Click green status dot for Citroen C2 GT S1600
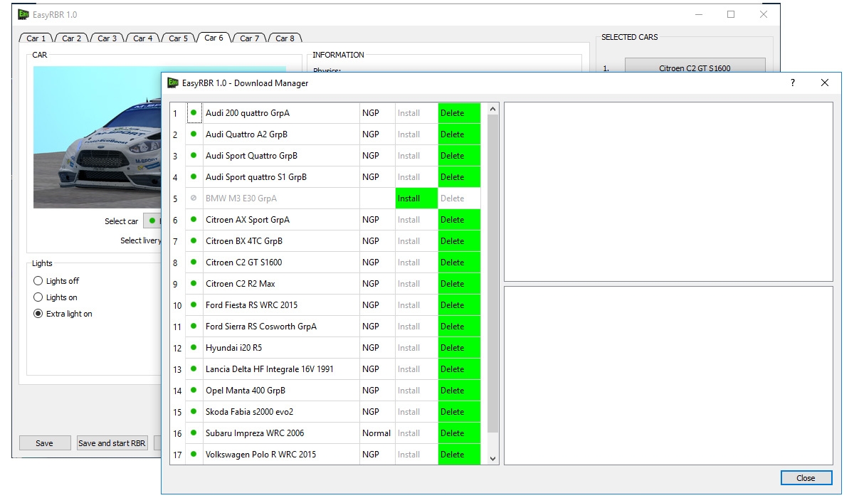The width and height of the screenshot is (854, 498). click(194, 262)
